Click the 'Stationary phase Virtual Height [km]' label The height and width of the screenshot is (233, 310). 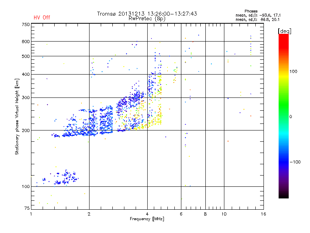click(x=17, y=116)
